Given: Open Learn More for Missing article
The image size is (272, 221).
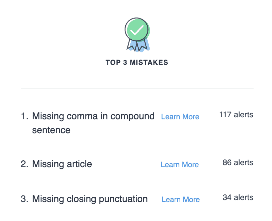Looking at the screenshot, I should pos(180,165).
